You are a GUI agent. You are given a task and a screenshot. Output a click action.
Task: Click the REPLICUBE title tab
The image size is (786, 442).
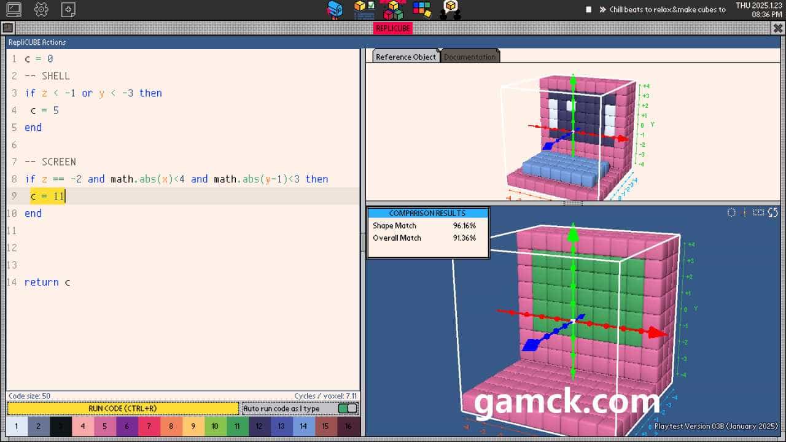(392, 28)
